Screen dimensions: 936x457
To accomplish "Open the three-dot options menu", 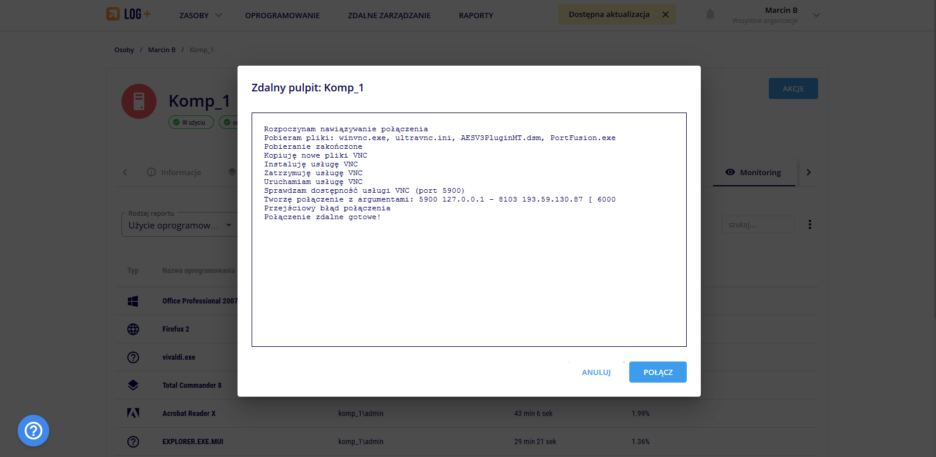I will (809, 224).
